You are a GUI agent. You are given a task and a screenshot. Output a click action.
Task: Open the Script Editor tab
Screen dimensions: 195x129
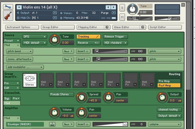[165, 27]
